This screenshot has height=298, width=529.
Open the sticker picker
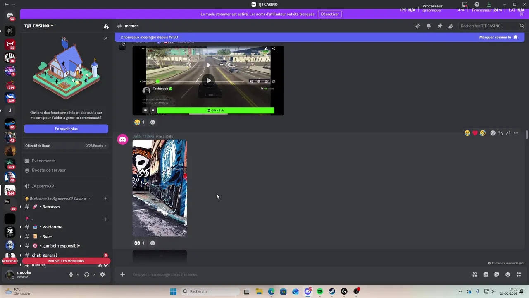(497, 274)
